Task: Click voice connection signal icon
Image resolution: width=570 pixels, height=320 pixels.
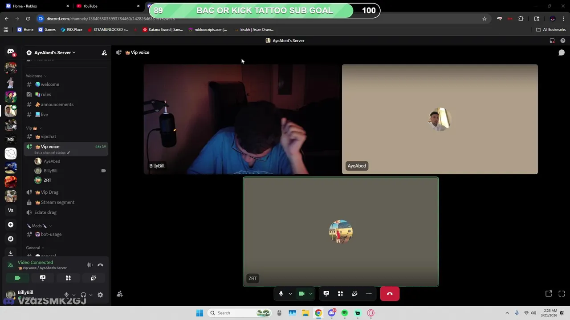Action: [11, 265]
